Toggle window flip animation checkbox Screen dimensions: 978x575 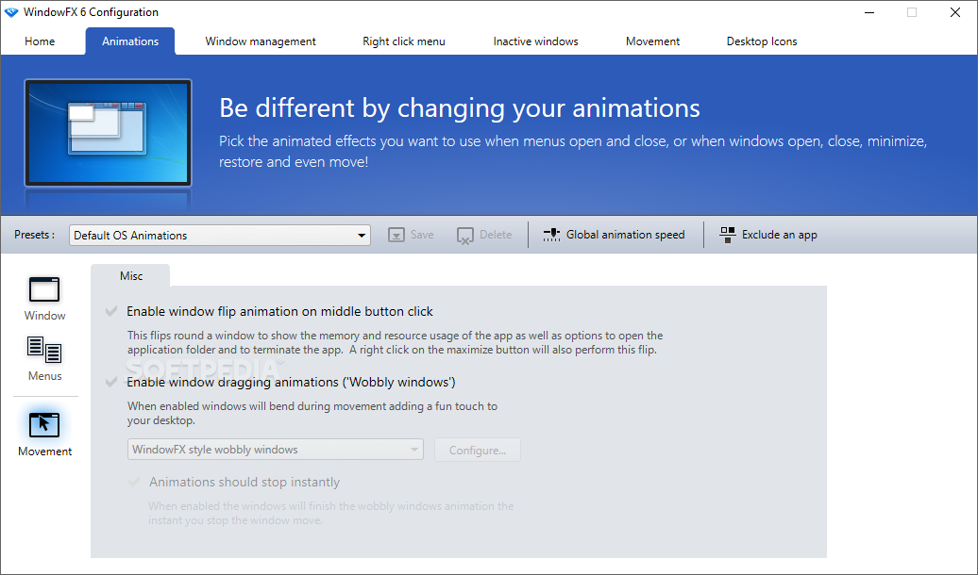[111, 311]
